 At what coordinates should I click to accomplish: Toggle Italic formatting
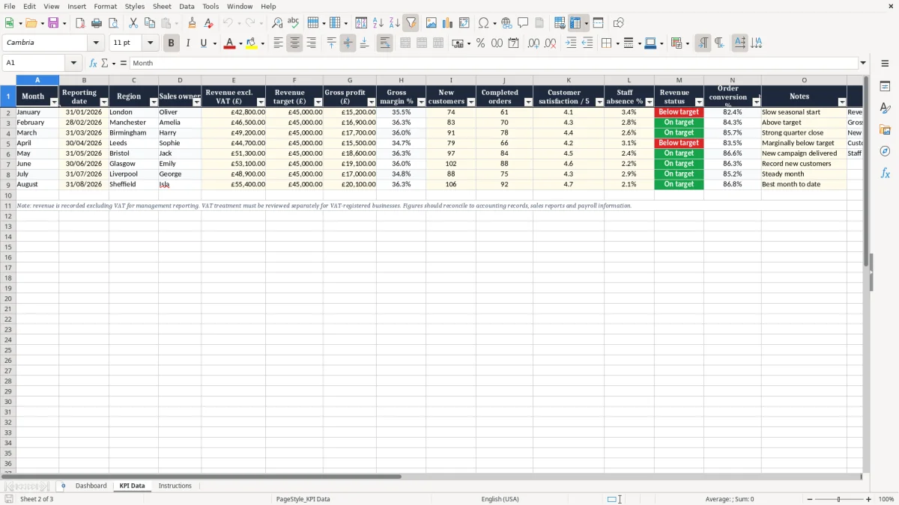[x=187, y=43]
